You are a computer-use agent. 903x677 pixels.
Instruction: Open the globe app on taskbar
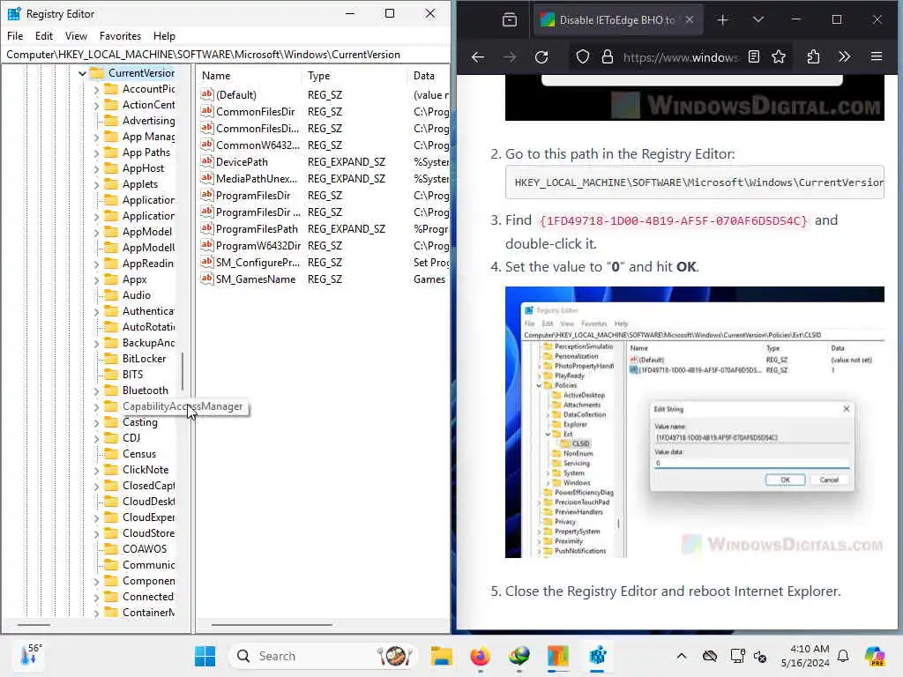[x=519, y=656]
